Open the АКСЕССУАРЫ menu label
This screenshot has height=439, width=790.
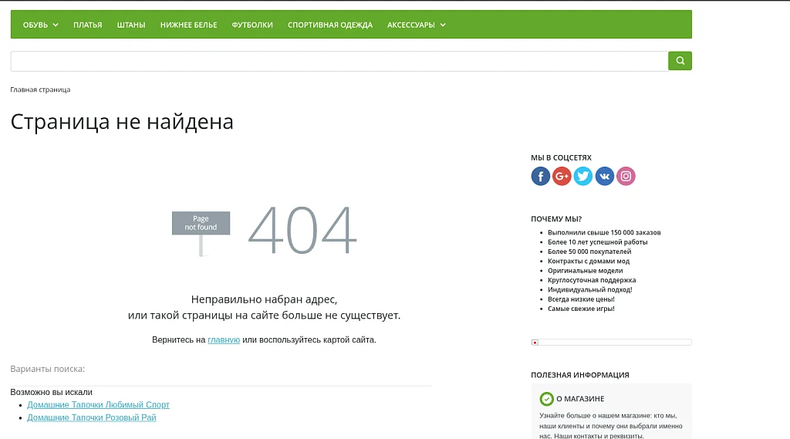pyautogui.click(x=410, y=25)
